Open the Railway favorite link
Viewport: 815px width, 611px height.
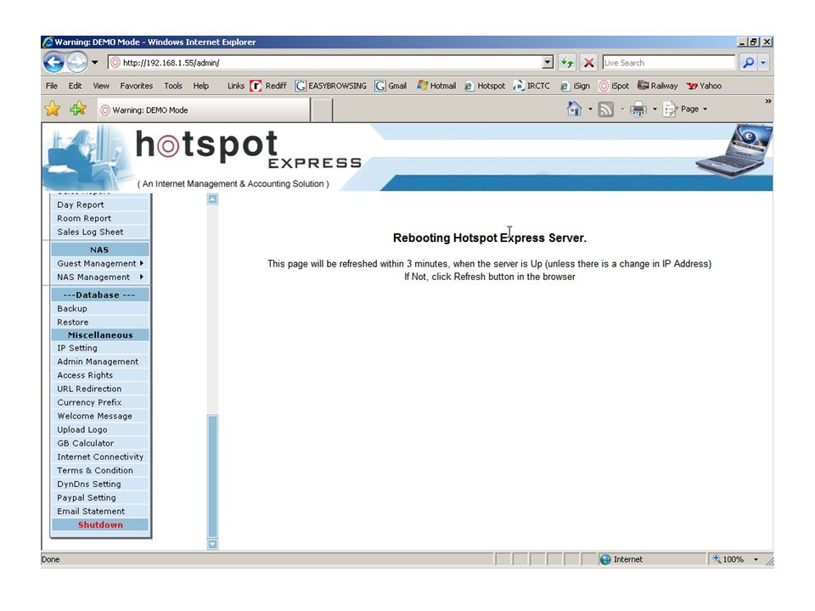coord(657,86)
